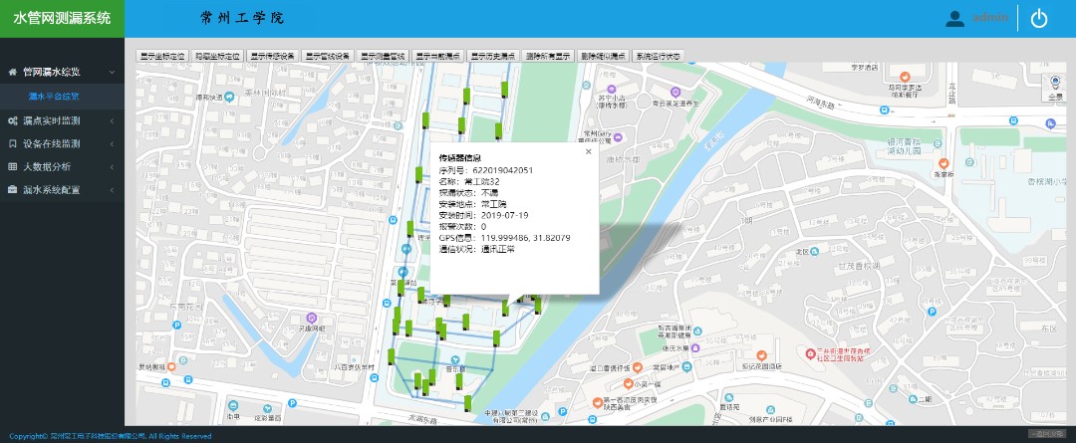
Task: Click the 系统运行状态 button
Action: (x=658, y=57)
